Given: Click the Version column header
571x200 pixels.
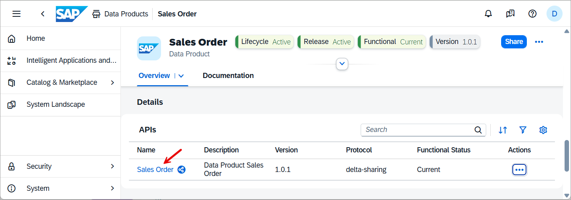Looking at the screenshot, I should click(286, 150).
